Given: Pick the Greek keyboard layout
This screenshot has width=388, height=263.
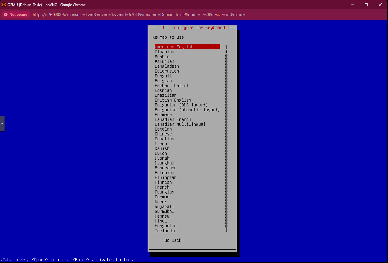Looking at the screenshot, I should [160, 202].
